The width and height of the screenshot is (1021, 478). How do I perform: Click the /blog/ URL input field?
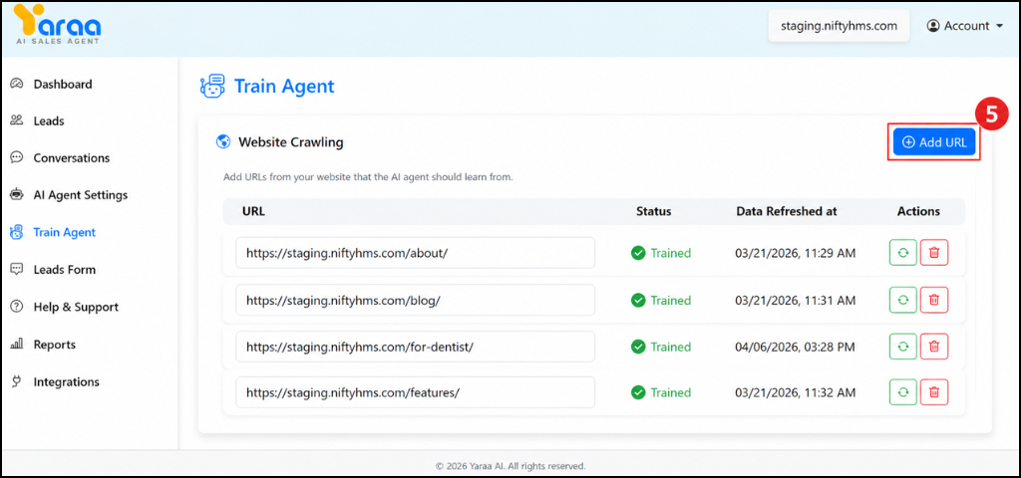point(416,300)
